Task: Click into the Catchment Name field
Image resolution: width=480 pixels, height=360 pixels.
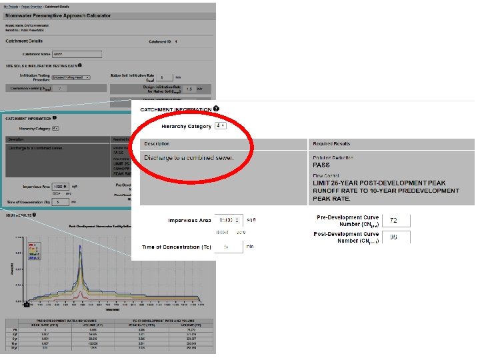Action: point(77,54)
